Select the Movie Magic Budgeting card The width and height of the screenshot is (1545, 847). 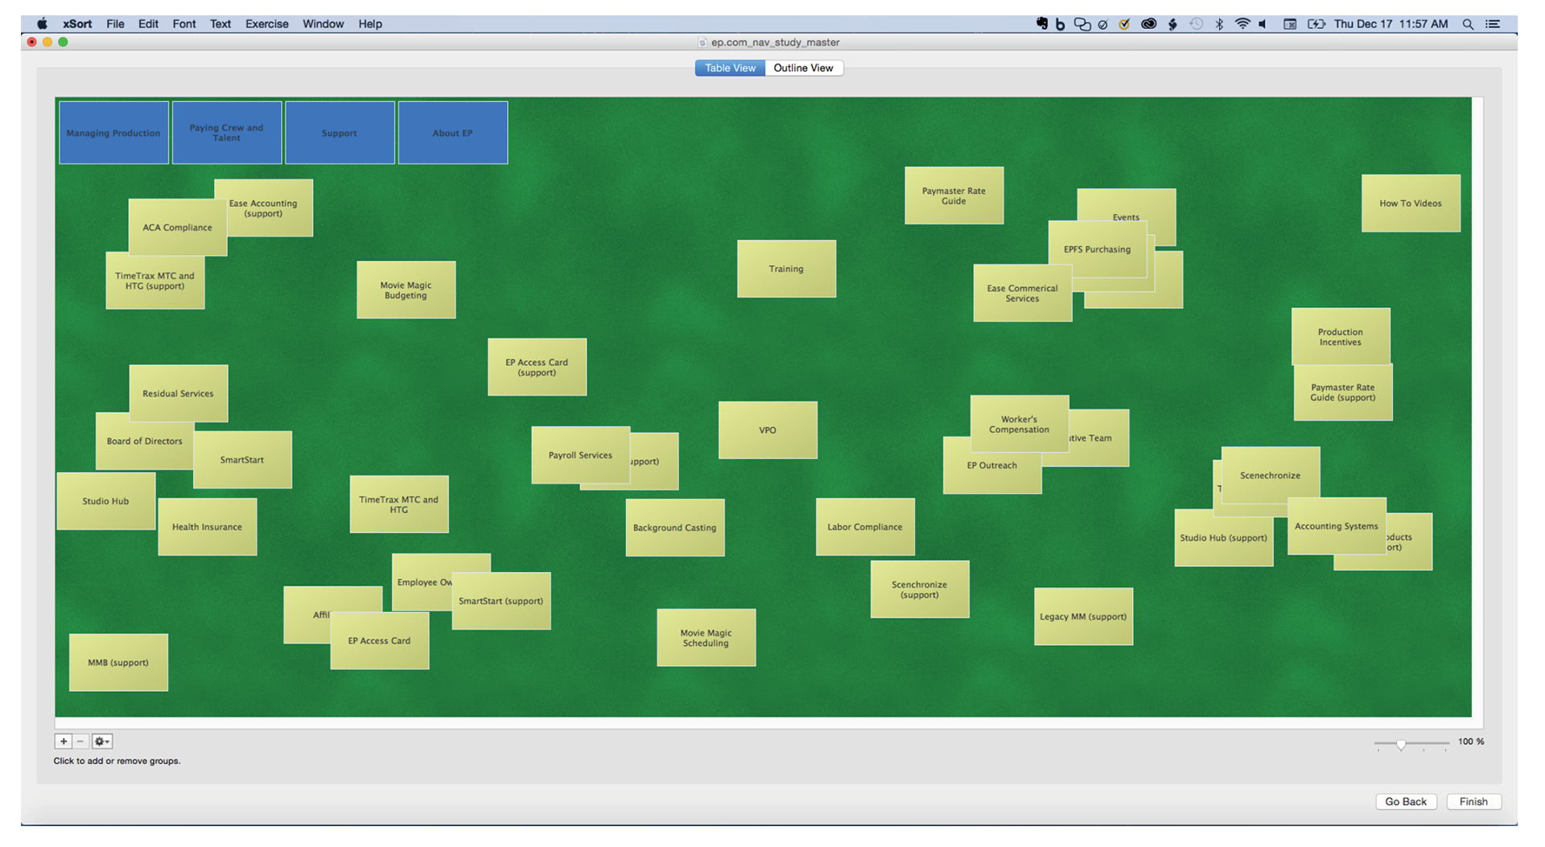pos(406,290)
